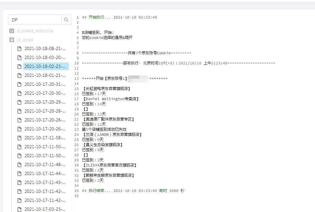
Task: Click file icon of 2021-10-18-08-21 log
Action: [x=19, y=49]
